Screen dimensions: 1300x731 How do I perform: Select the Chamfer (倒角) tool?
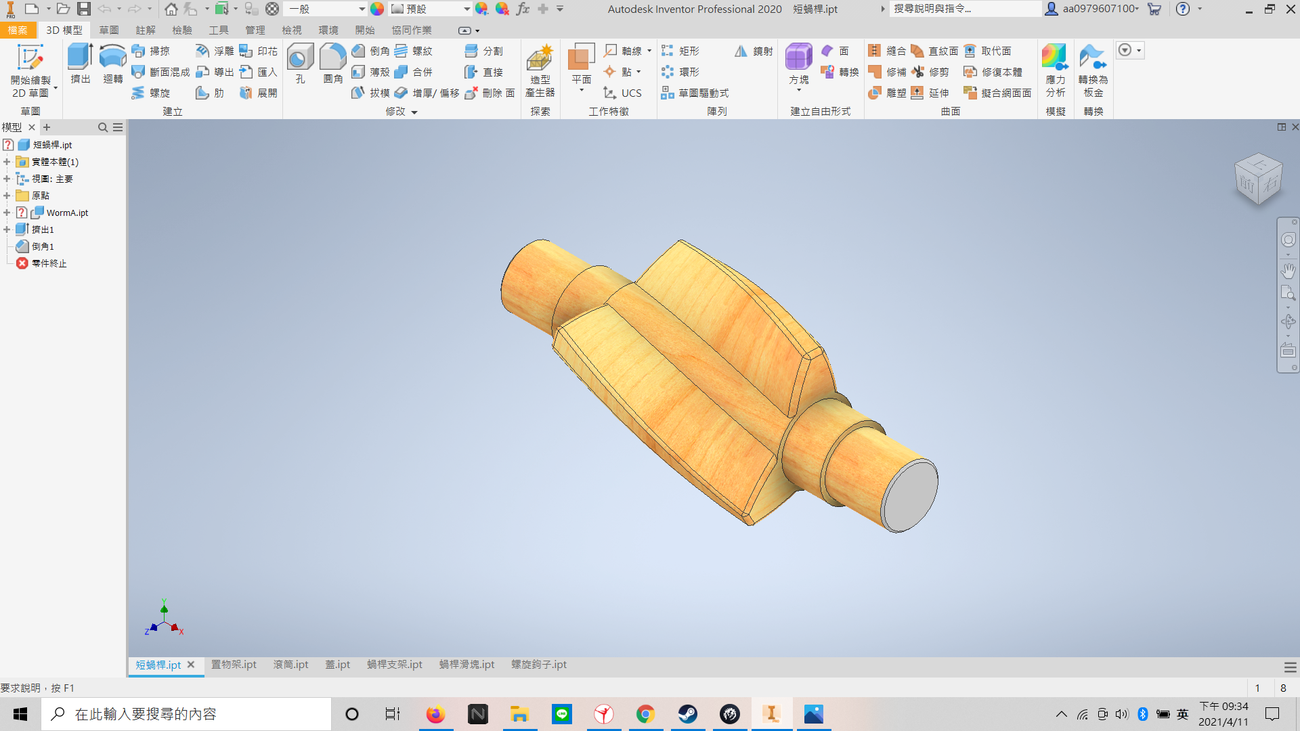[x=371, y=51]
